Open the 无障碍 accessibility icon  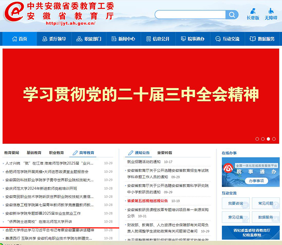[271, 14]
